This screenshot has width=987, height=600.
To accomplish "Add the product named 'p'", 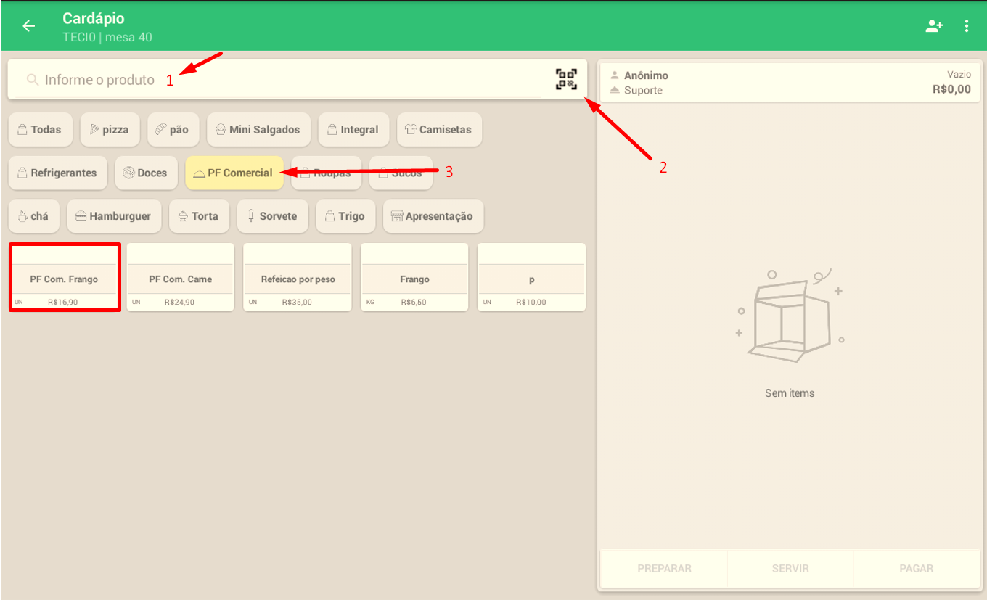I will (x=532, y=277).
